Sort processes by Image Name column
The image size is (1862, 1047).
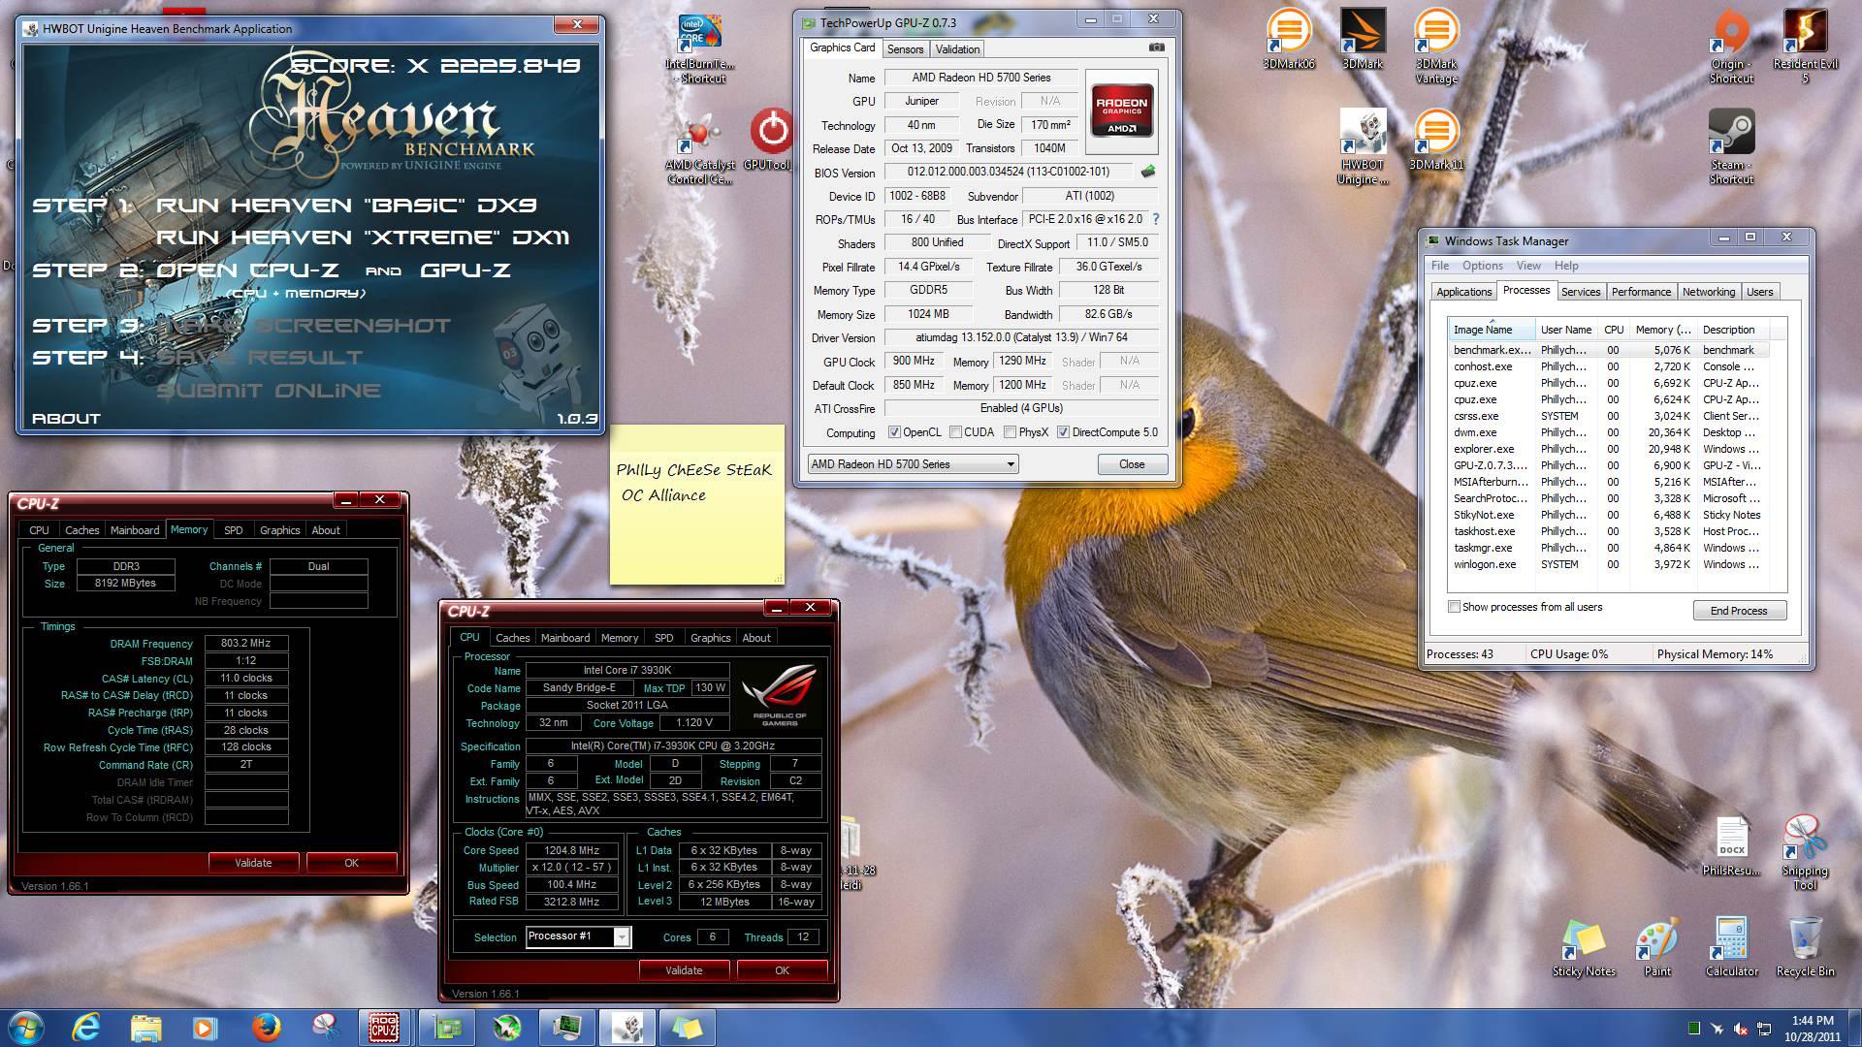click(1491, 330)
